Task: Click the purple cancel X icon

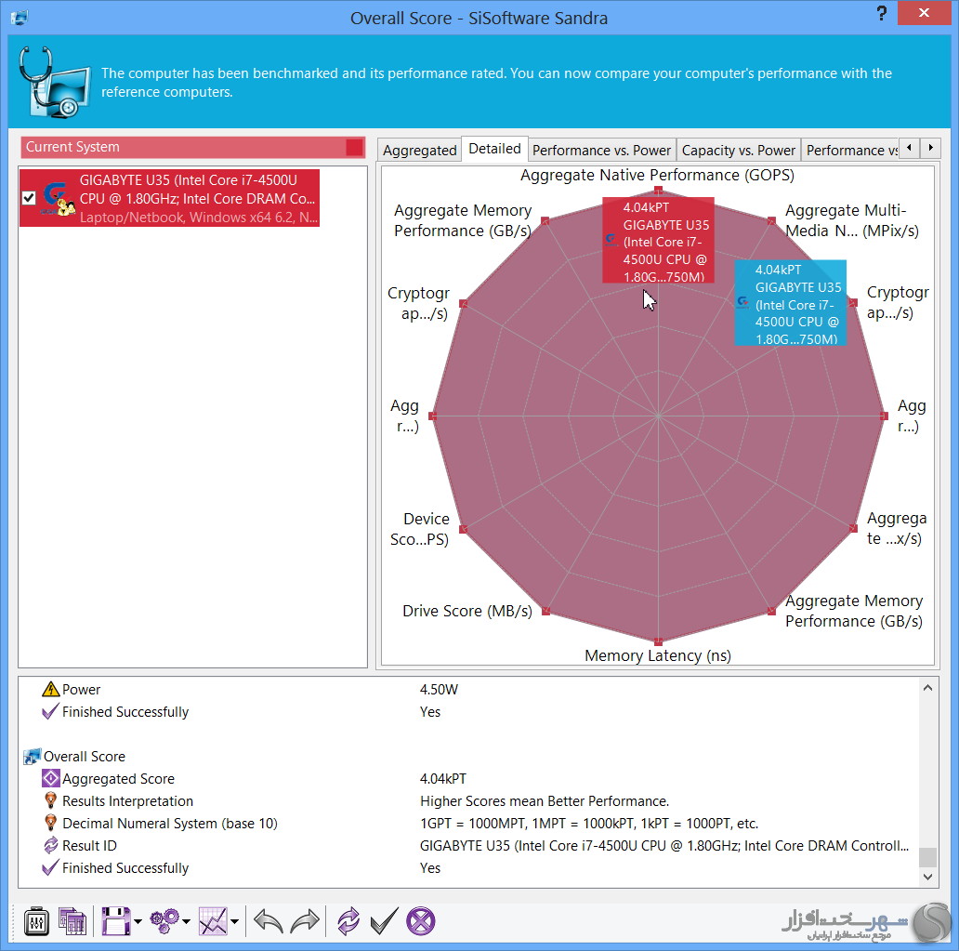Action: click(421, 921)
